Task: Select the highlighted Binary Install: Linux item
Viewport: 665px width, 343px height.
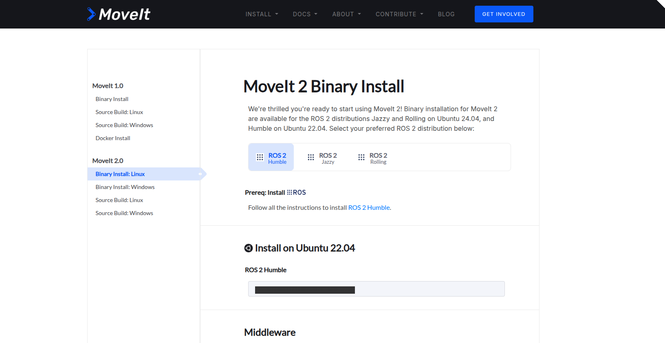Action: pyautogui.click(x=120, y=174)
